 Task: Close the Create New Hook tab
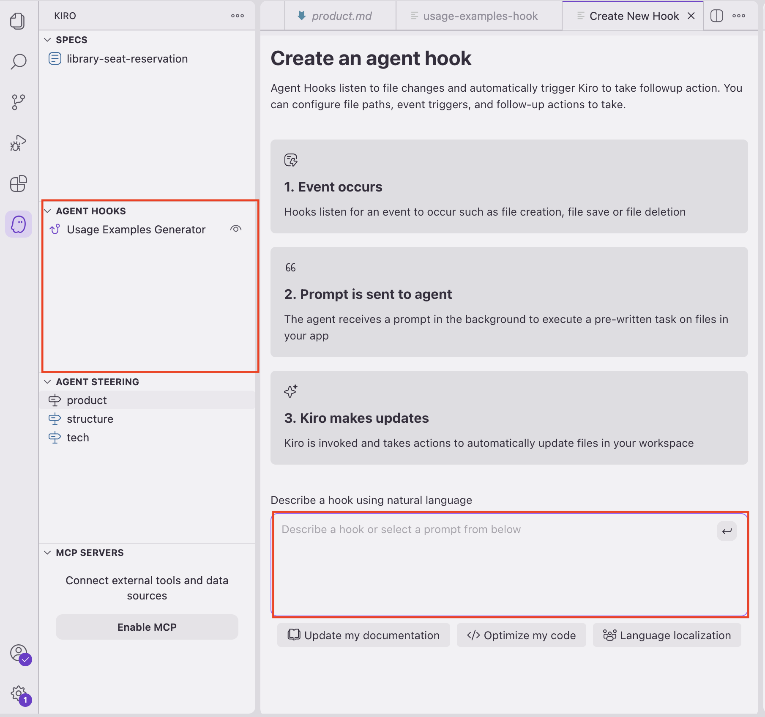(691, 16)
